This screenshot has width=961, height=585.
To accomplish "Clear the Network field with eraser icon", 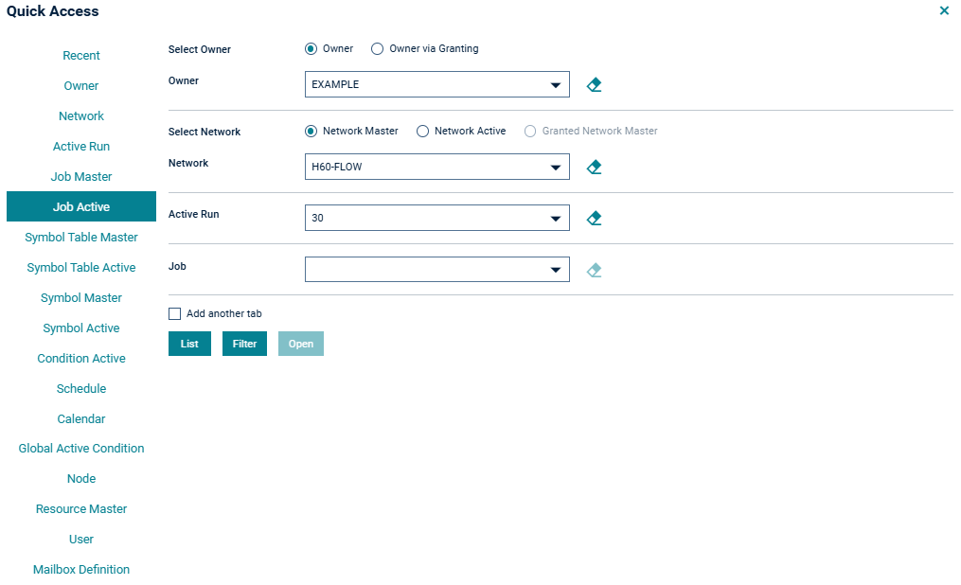I will coord(594,167).
